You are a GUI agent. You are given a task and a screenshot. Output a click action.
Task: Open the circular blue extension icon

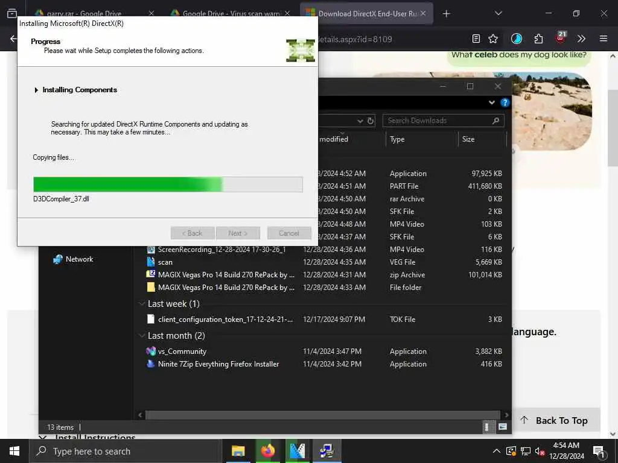[517, 39]
